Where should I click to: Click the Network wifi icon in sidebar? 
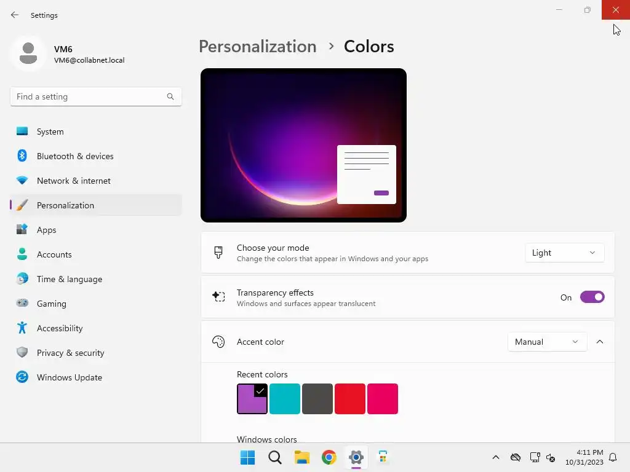pos(22,180)
